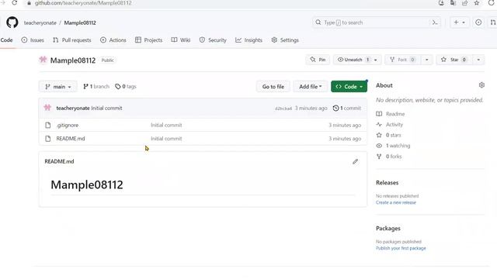Open the green Code dropdown

point(349,87)
